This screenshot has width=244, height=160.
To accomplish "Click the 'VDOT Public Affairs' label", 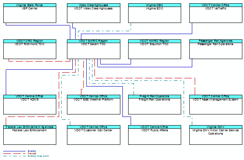I will 154,130.
